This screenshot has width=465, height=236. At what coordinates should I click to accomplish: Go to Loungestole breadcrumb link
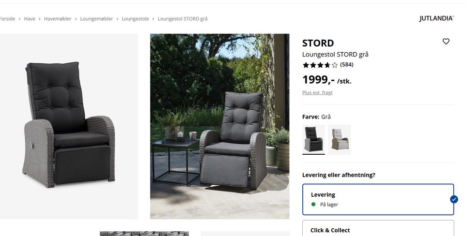(x=135, y=19)
